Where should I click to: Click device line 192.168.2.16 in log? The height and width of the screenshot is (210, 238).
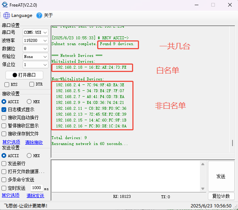coord(91,126)
